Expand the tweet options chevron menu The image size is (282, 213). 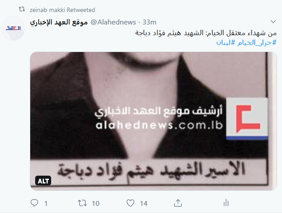click(273, 22)
